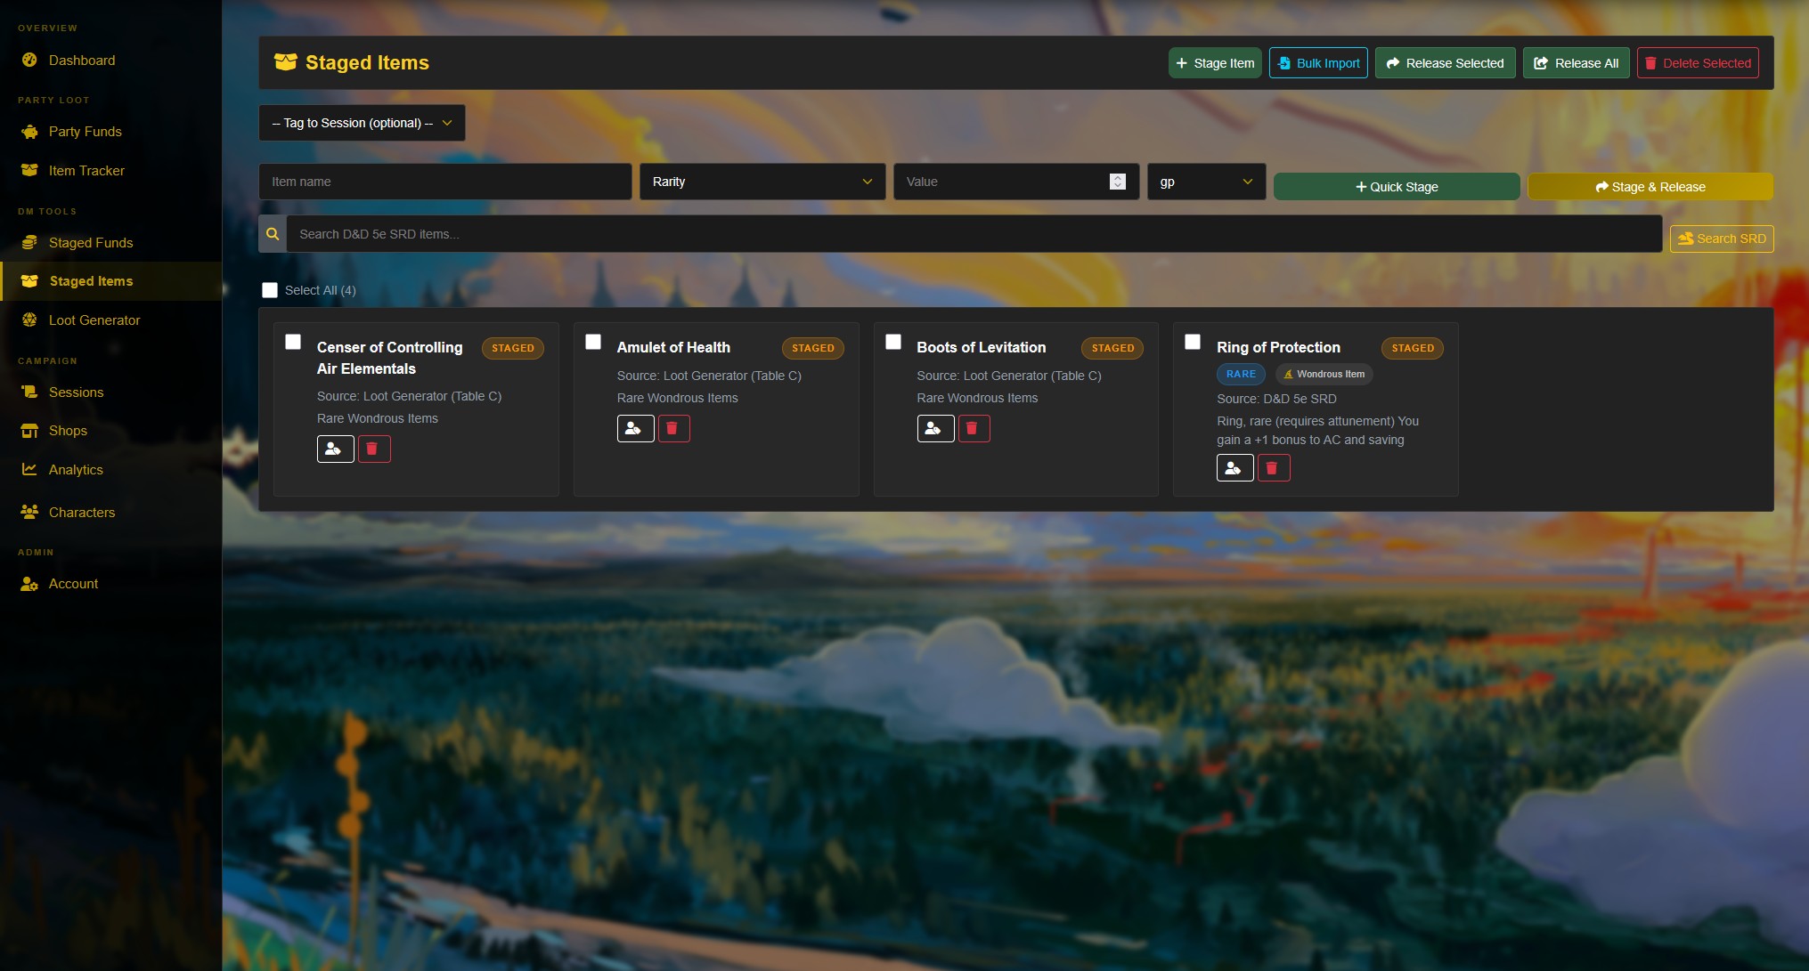This screenshot has height=971, width=1809.
Task: Open the Party Funds page
Action: (85, 132)
